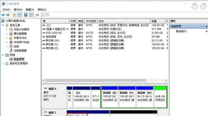208x116 pixels.
Task: Click the Back arrow toolbar icon
Action: (x=3, y=15)
